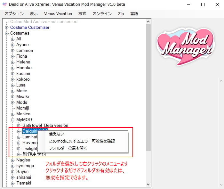The width and height of the screenshot is (224, 189).
Task: Select the Monica tree item
Action: tap(23, 114)
